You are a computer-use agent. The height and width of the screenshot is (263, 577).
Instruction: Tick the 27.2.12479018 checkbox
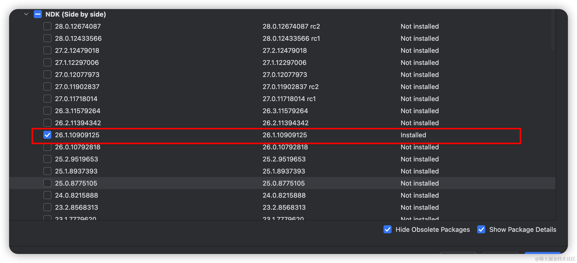pos(47,50)
